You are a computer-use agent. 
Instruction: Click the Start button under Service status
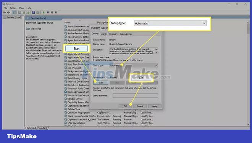pyautogui.click(x=100, y=83)
